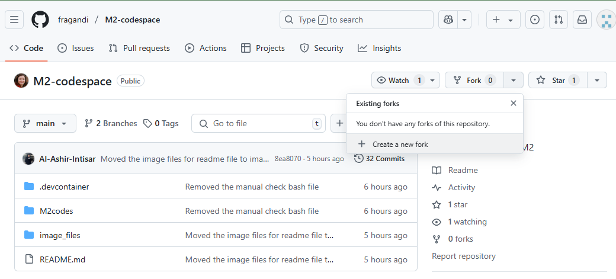
Task: Open pull requests icon in header
Action: [x=558, y=20]
